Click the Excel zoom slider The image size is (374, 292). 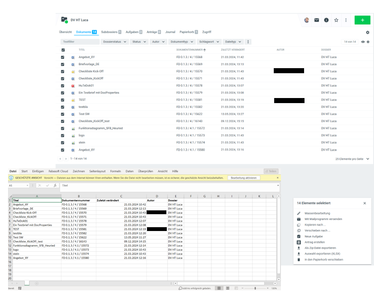click(x=255, y=288)
